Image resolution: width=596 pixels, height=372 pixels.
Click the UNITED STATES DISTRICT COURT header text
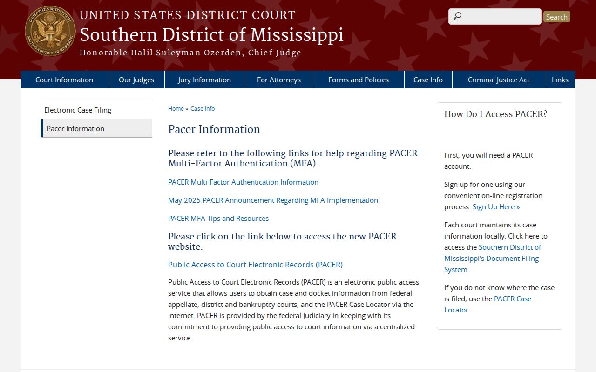pyautogui.click(x=188, y=15)
